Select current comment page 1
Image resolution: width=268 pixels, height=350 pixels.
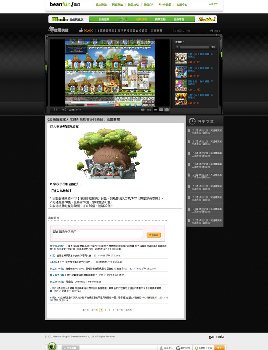tap(101, 310)
